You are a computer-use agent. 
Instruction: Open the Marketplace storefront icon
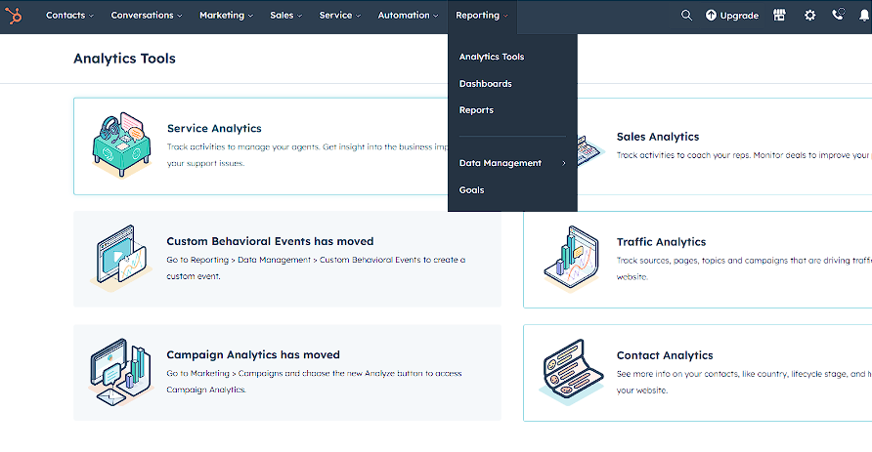[x=779, y=16]
